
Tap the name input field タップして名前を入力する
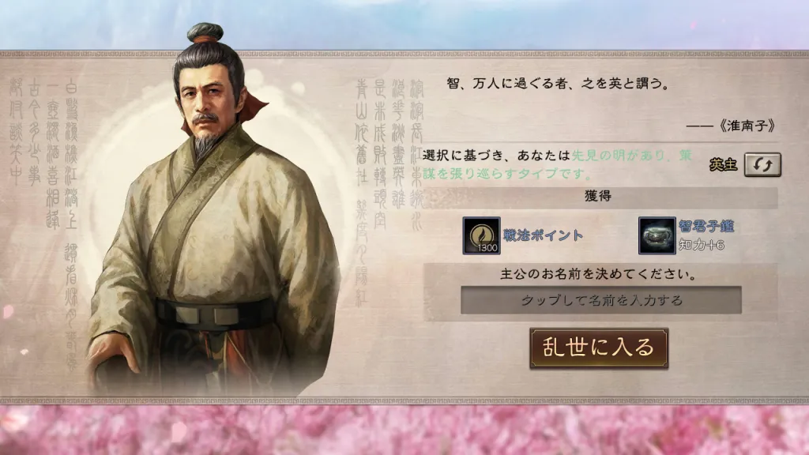pos(601,299)
